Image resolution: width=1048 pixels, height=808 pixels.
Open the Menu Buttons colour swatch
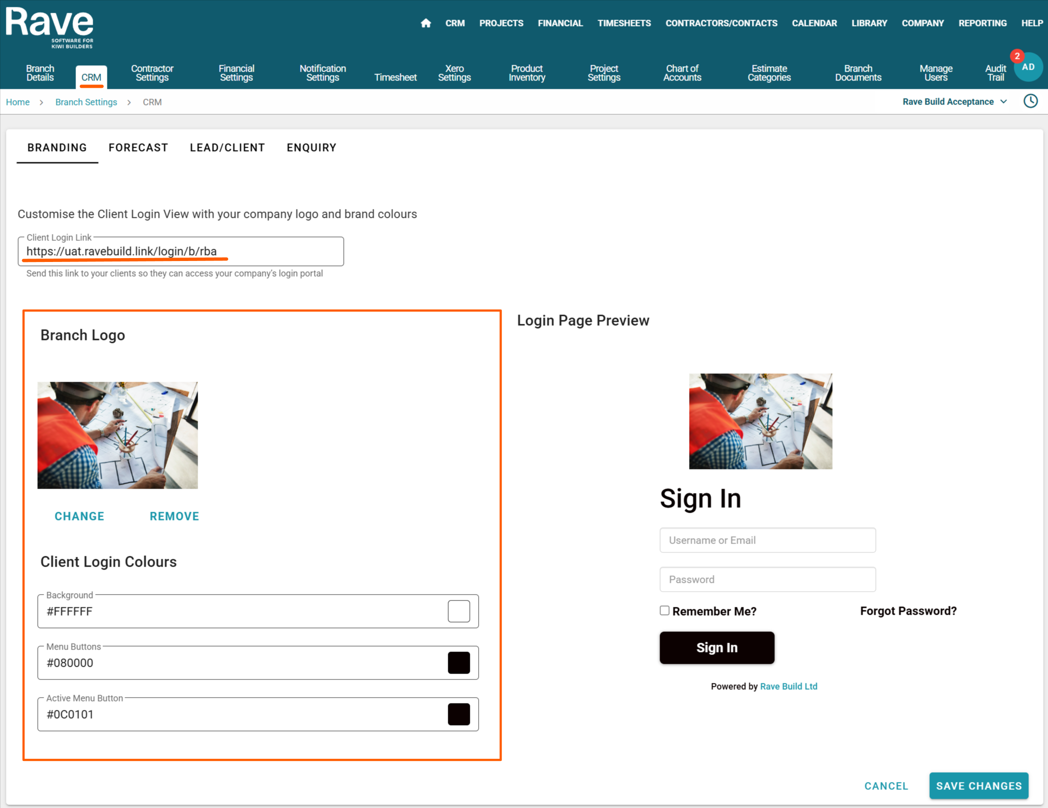click(459, 663)
